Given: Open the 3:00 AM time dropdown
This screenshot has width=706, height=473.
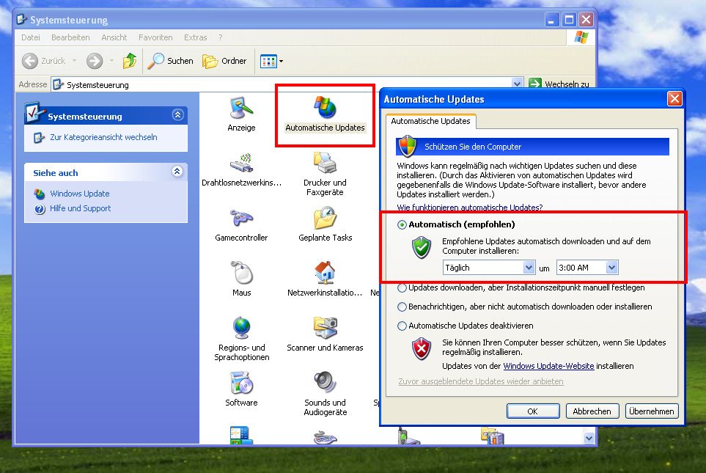Looking at the screenshot, I should [x=587, y=267].
